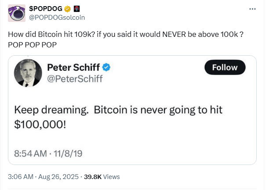The width and height of the screenshot is (266, 190).
Task: Click the affiliate badge icon after the gold checkmark
Action: [76, 8]
